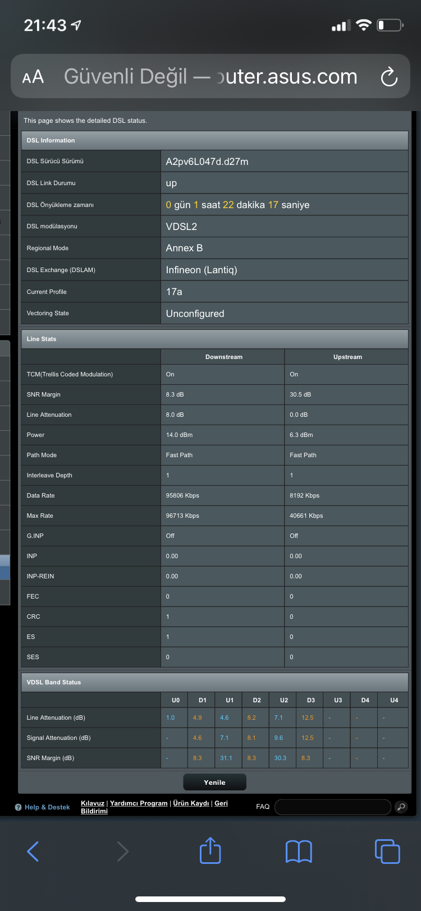Tap the Safari reload page icon
This screenshot has width=421, height=911.
389,77
